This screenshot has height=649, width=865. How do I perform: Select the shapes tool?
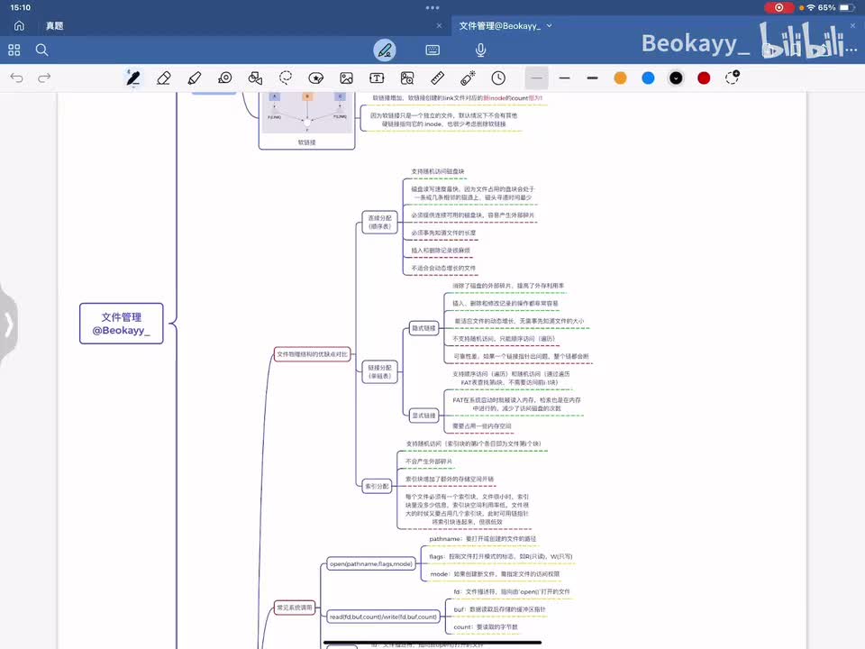[x=255, y=78]
